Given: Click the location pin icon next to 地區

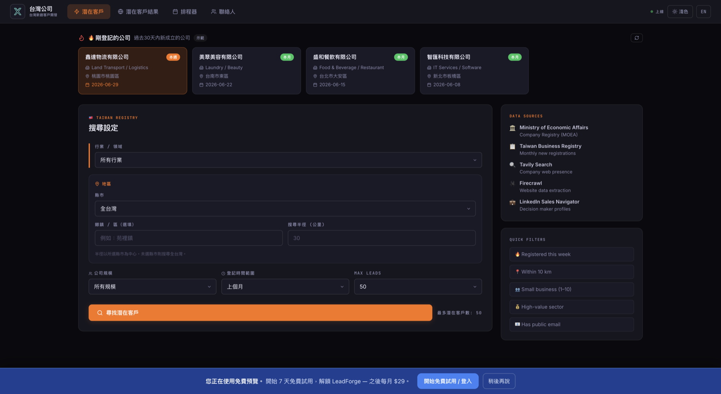Looking at the screenshot, I should coord(97,184).
